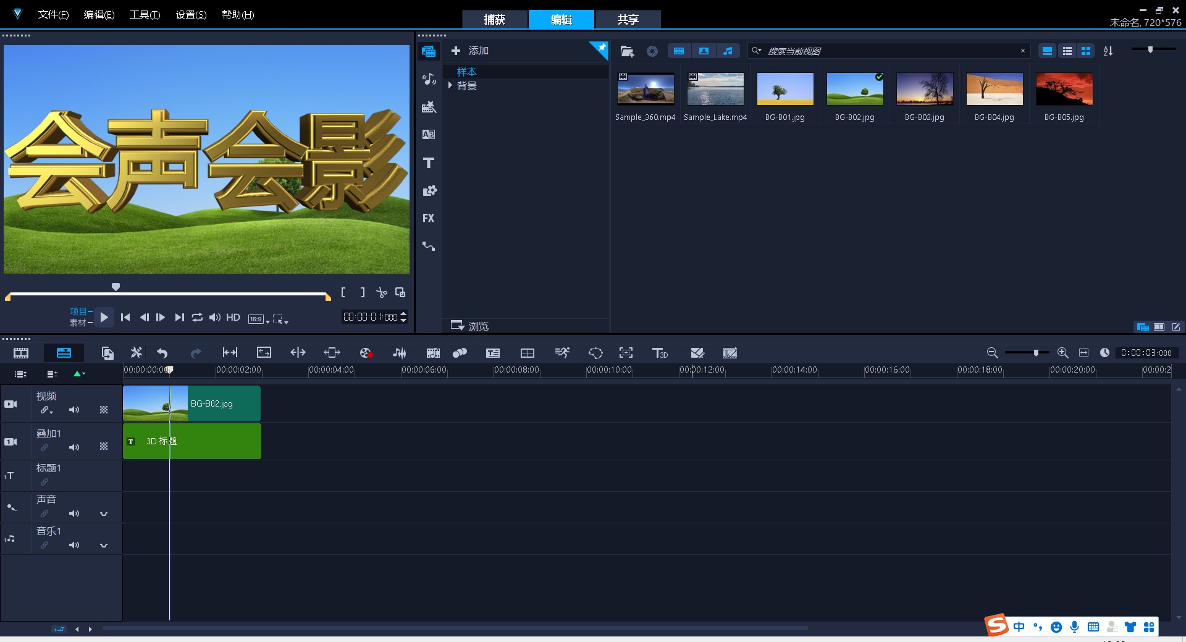Toggle repeat playback loop
1186x642 pixels.
[x=197, y=317]
